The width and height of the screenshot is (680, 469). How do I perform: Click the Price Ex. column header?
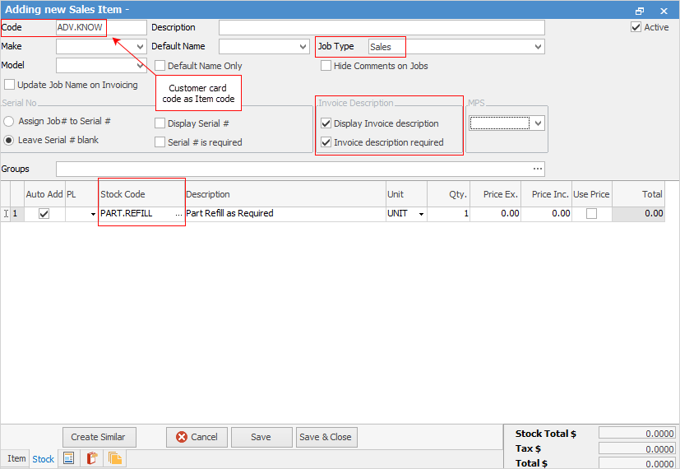click(495, 194)
